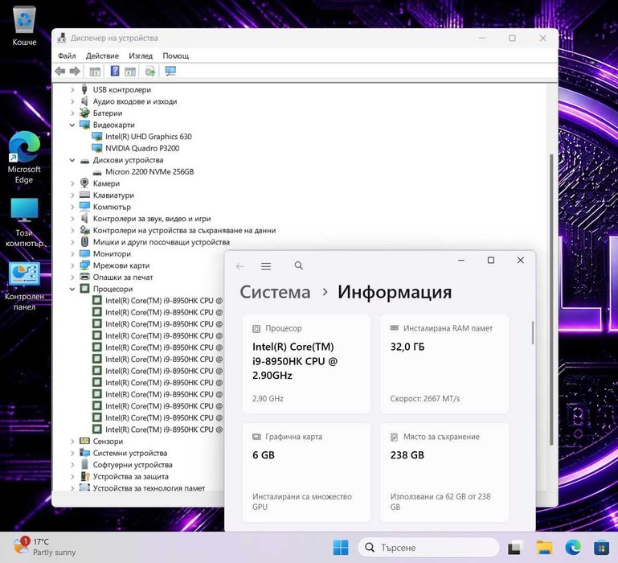Open Help via the blue question-mark icon

tap(115, 71)
